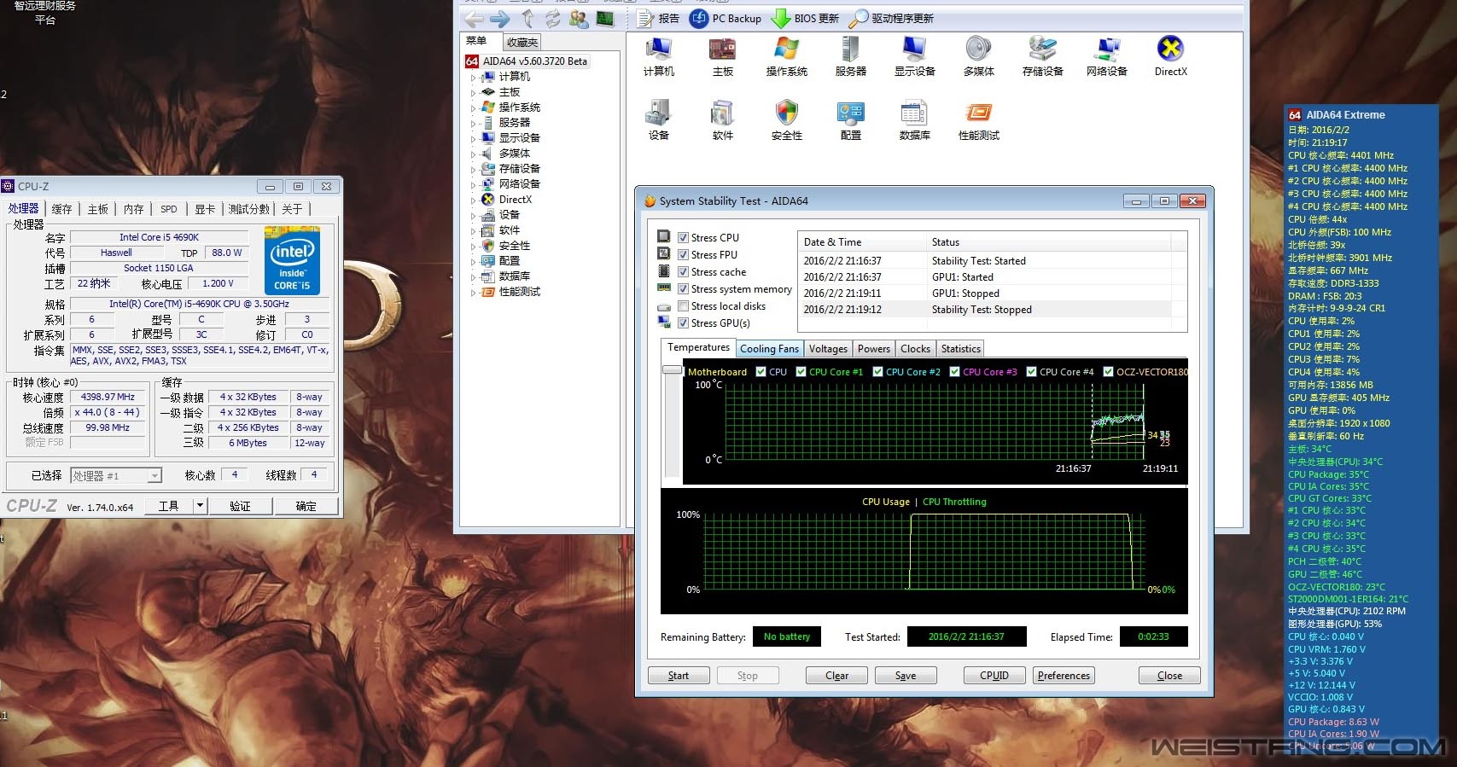This screenshot has width=1457, height=767.
Task: Open the 安全性 large icon
Action: click(x=786, y=120)
